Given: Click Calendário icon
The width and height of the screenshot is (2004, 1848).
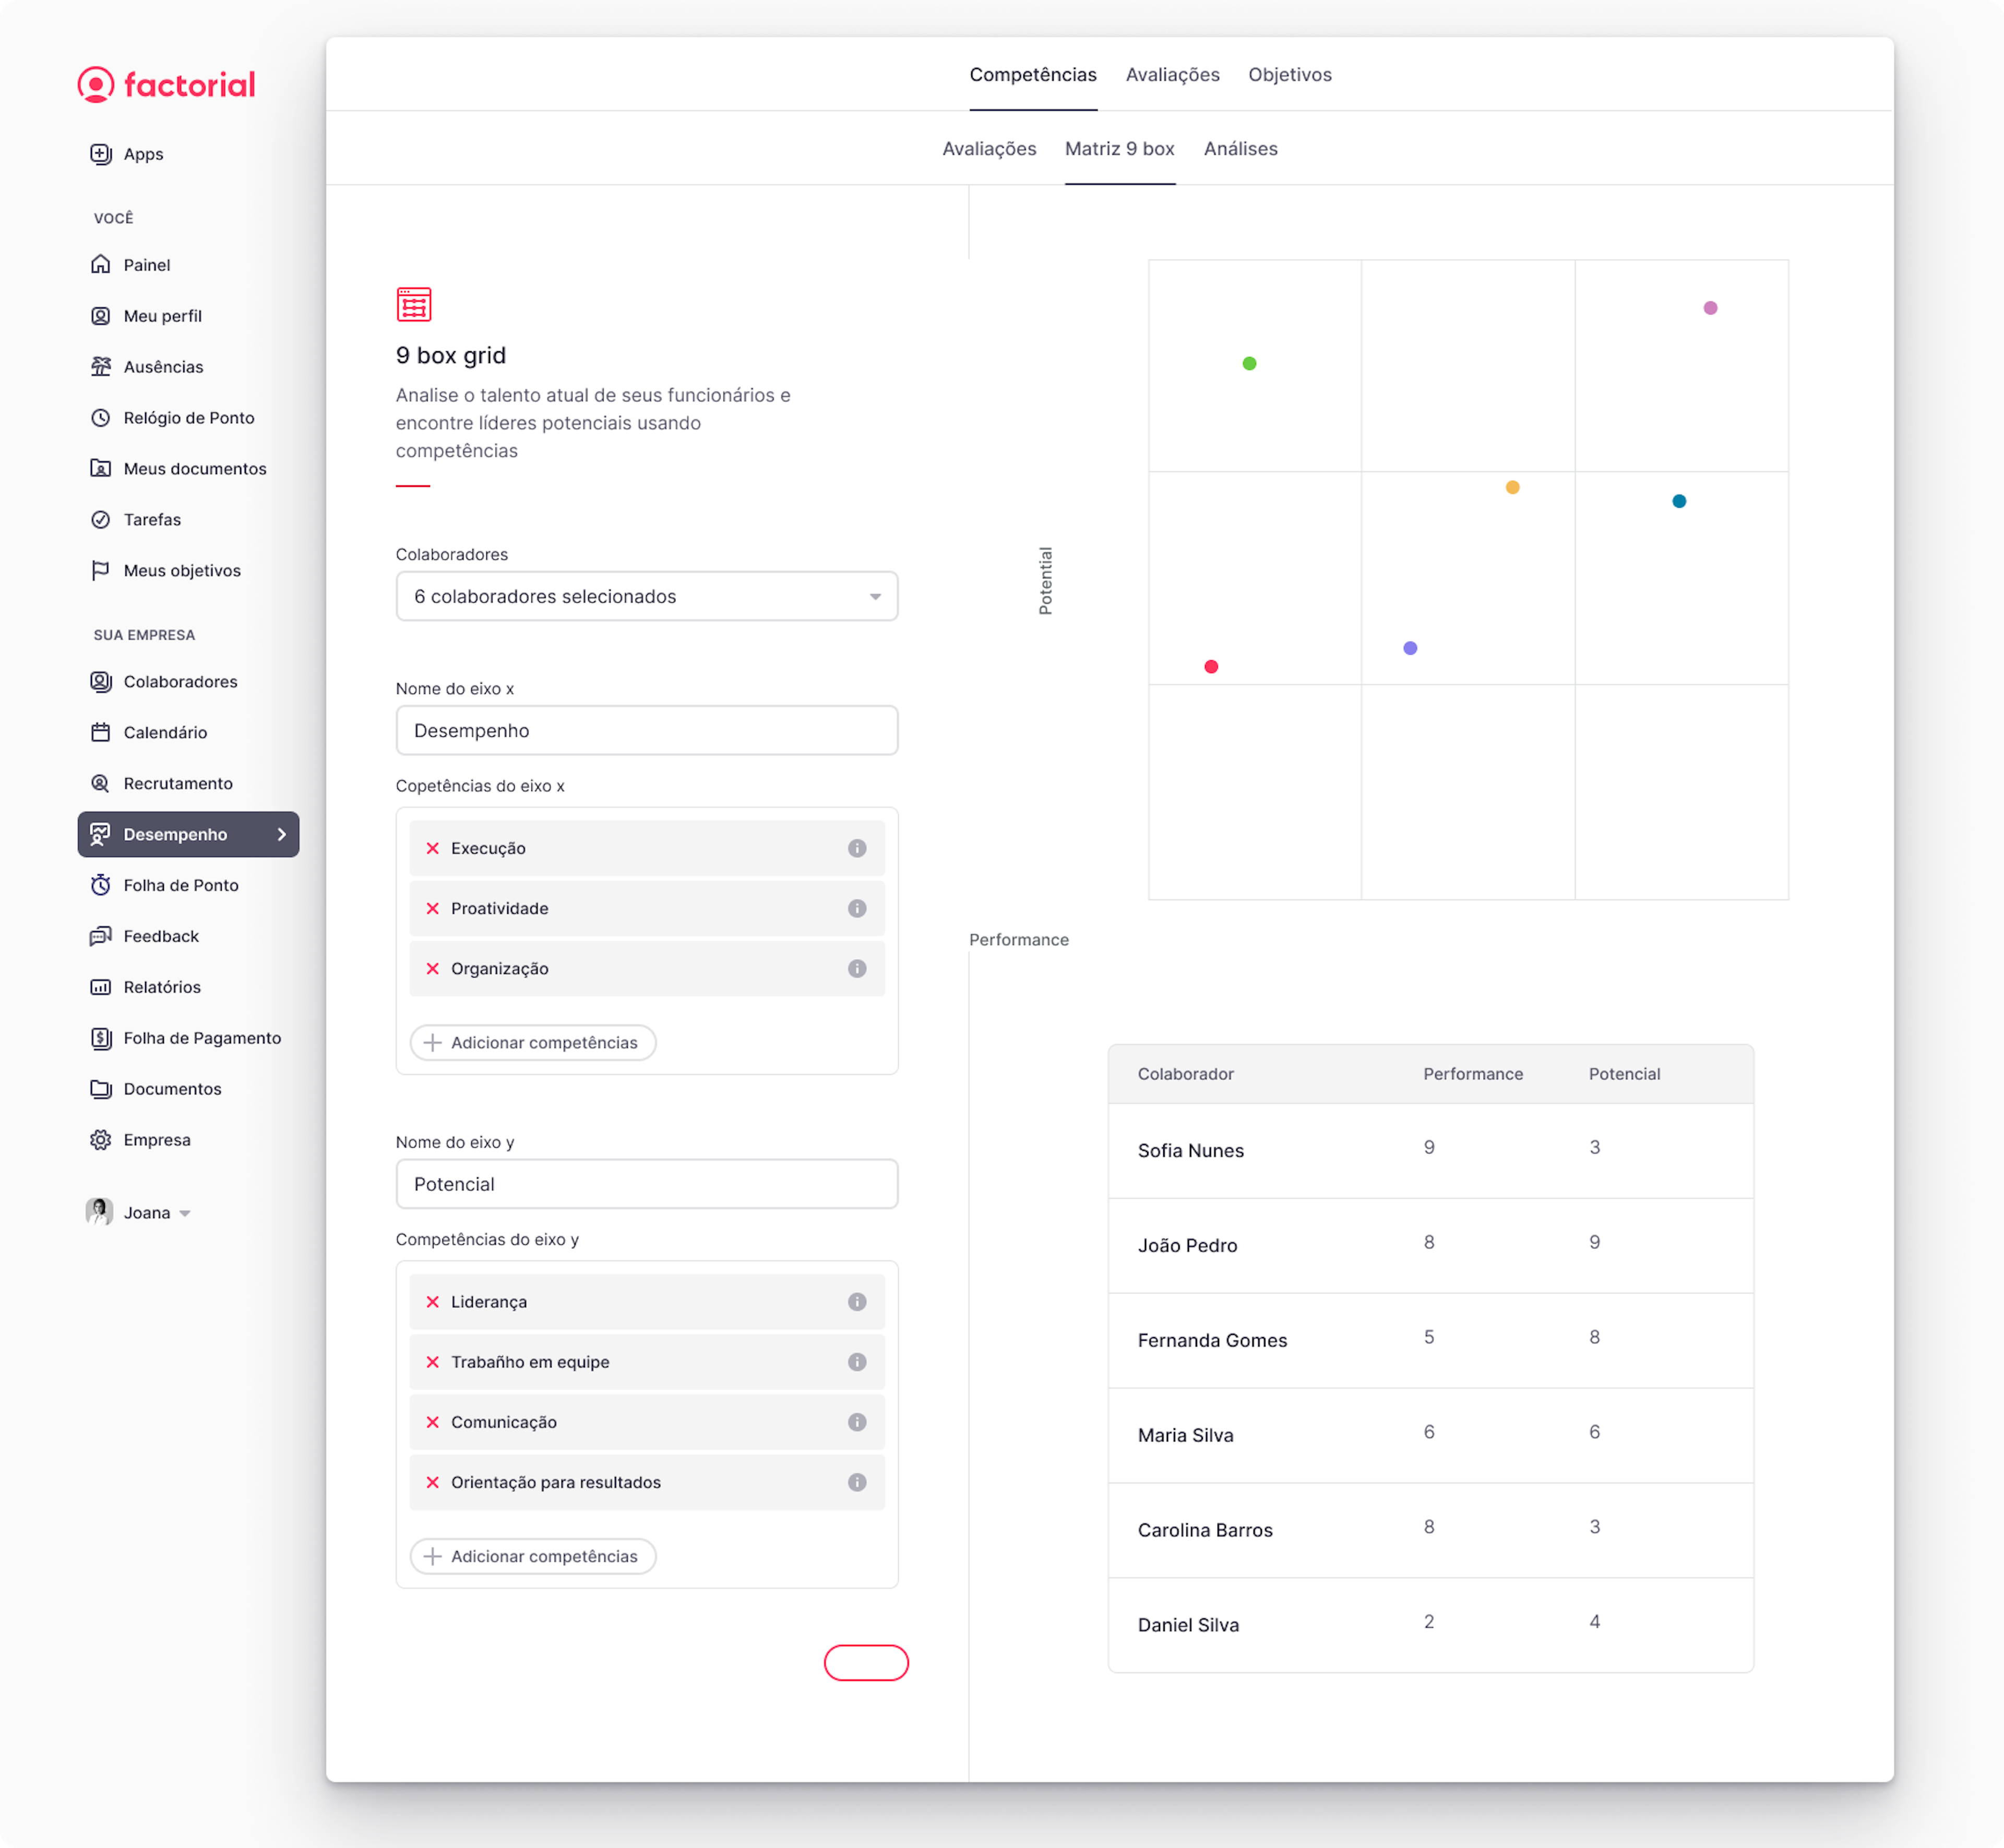Looking at the screenshot, I should point(101,733).
